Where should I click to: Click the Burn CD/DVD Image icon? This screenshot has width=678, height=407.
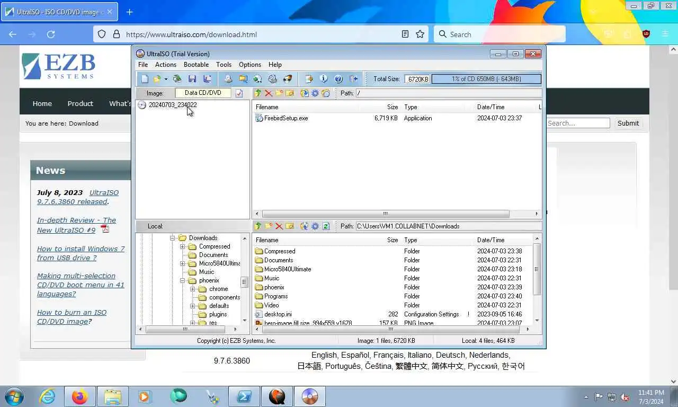[288, 79]
